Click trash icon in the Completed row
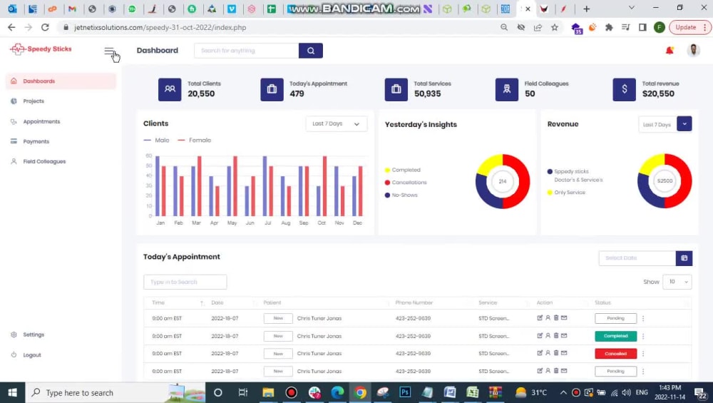Screen dimensions: 713x403 [x=555, y=336]
